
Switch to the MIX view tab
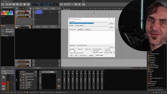tap(11, 92)
